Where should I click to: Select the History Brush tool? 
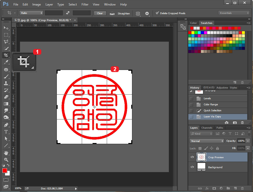point(6,90)
